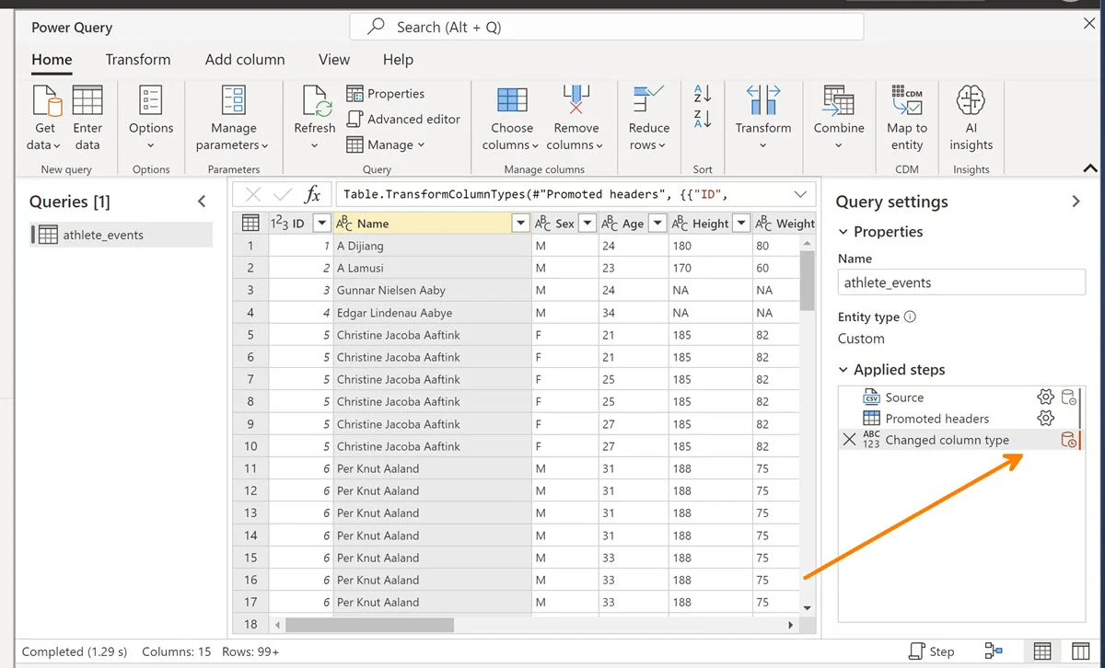This screenshot has height=668, width=1105.
Task: Click the Entity type info icon
Action: 910,317
